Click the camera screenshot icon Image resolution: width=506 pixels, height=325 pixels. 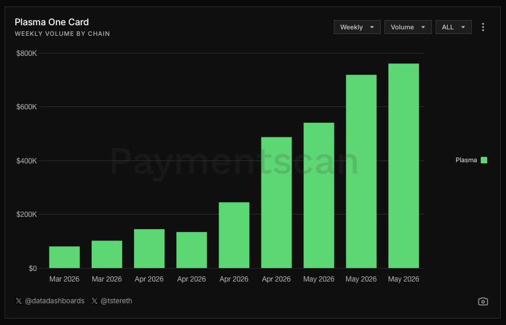[x=482, y=301]
